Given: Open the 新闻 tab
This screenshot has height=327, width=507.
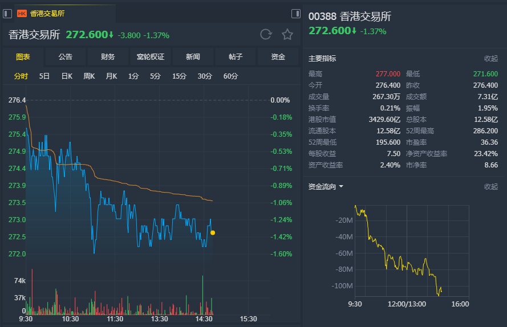Looking at the screenshot, I should point(193,56).
